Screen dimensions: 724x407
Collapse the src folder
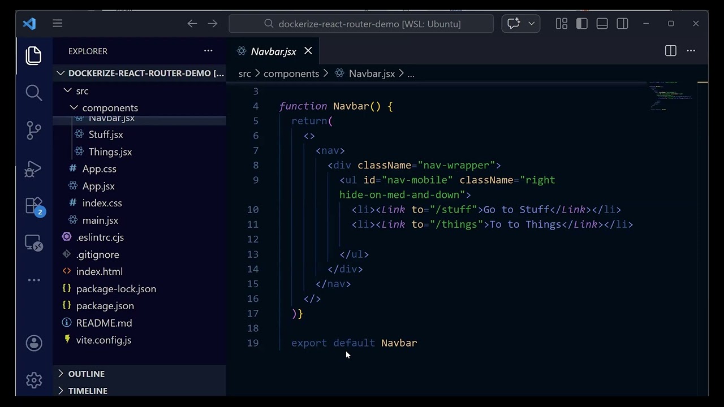140,90
